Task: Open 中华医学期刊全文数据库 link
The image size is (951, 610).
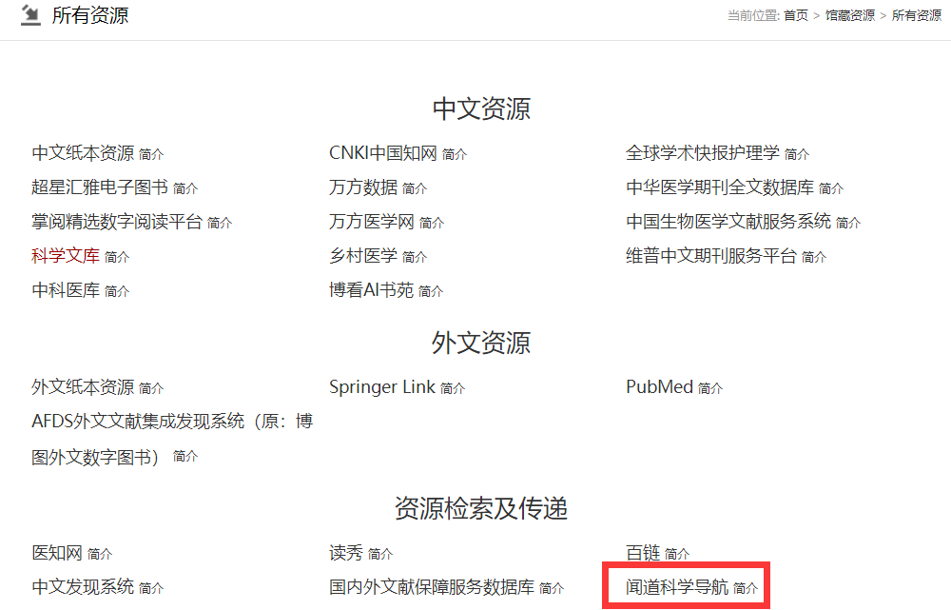Action: 719,187
